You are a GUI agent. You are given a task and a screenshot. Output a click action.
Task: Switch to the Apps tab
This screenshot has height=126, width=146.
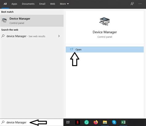pos(14,4)
